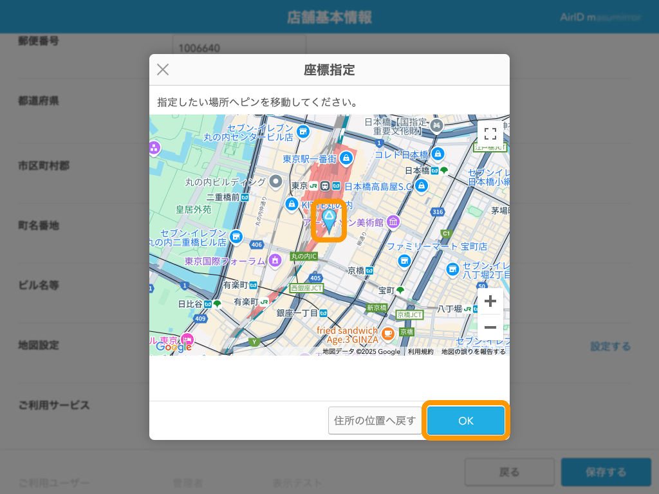Click the 皇居外苑 map label
The image size is (659, 494).
coord(193,209)
